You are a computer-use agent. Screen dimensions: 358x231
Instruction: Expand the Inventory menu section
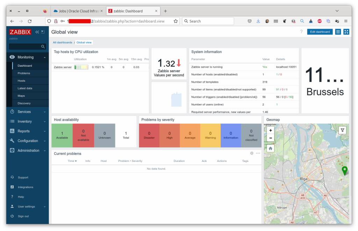(28, 122)
